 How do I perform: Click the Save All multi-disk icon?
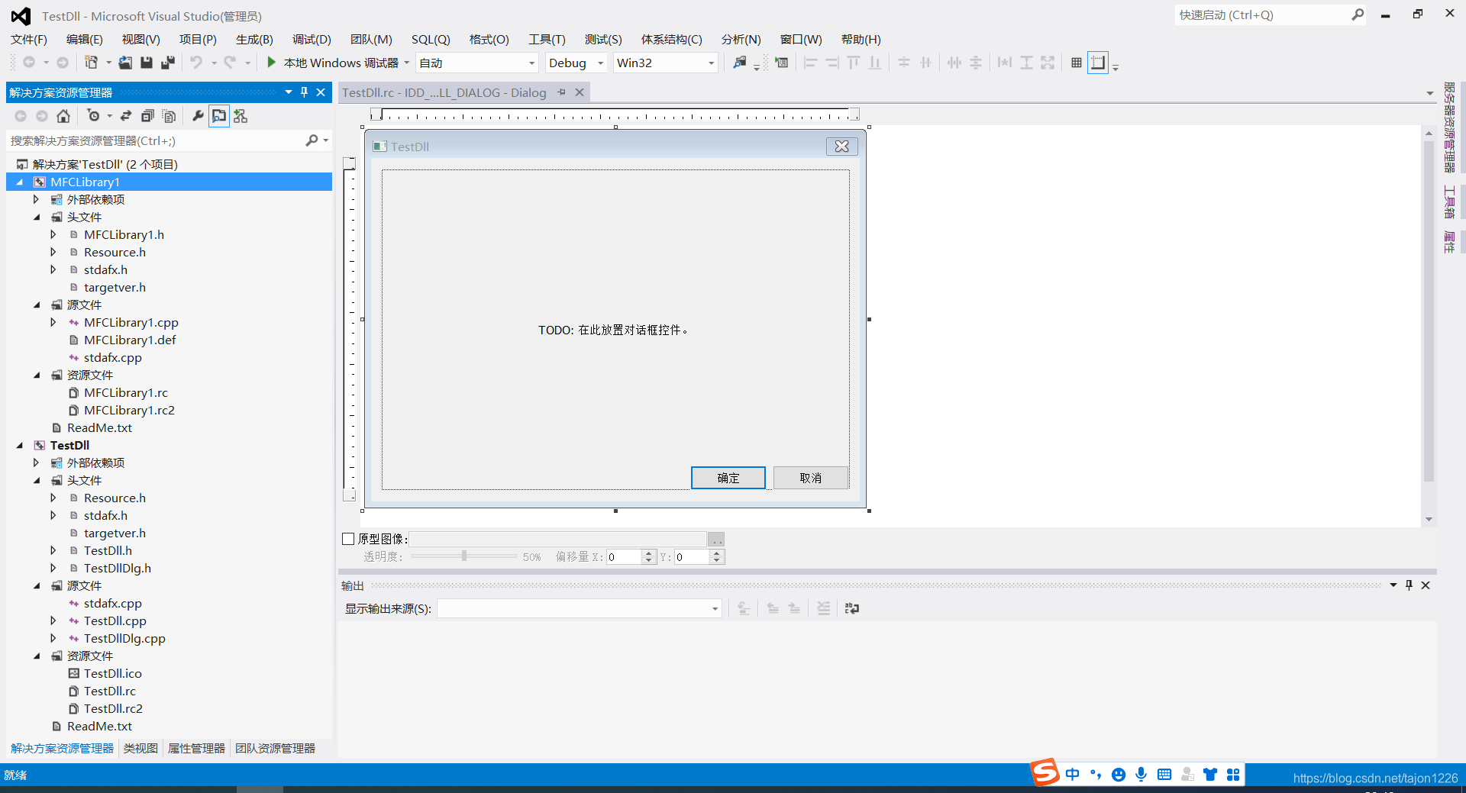[x=168, y=63]
